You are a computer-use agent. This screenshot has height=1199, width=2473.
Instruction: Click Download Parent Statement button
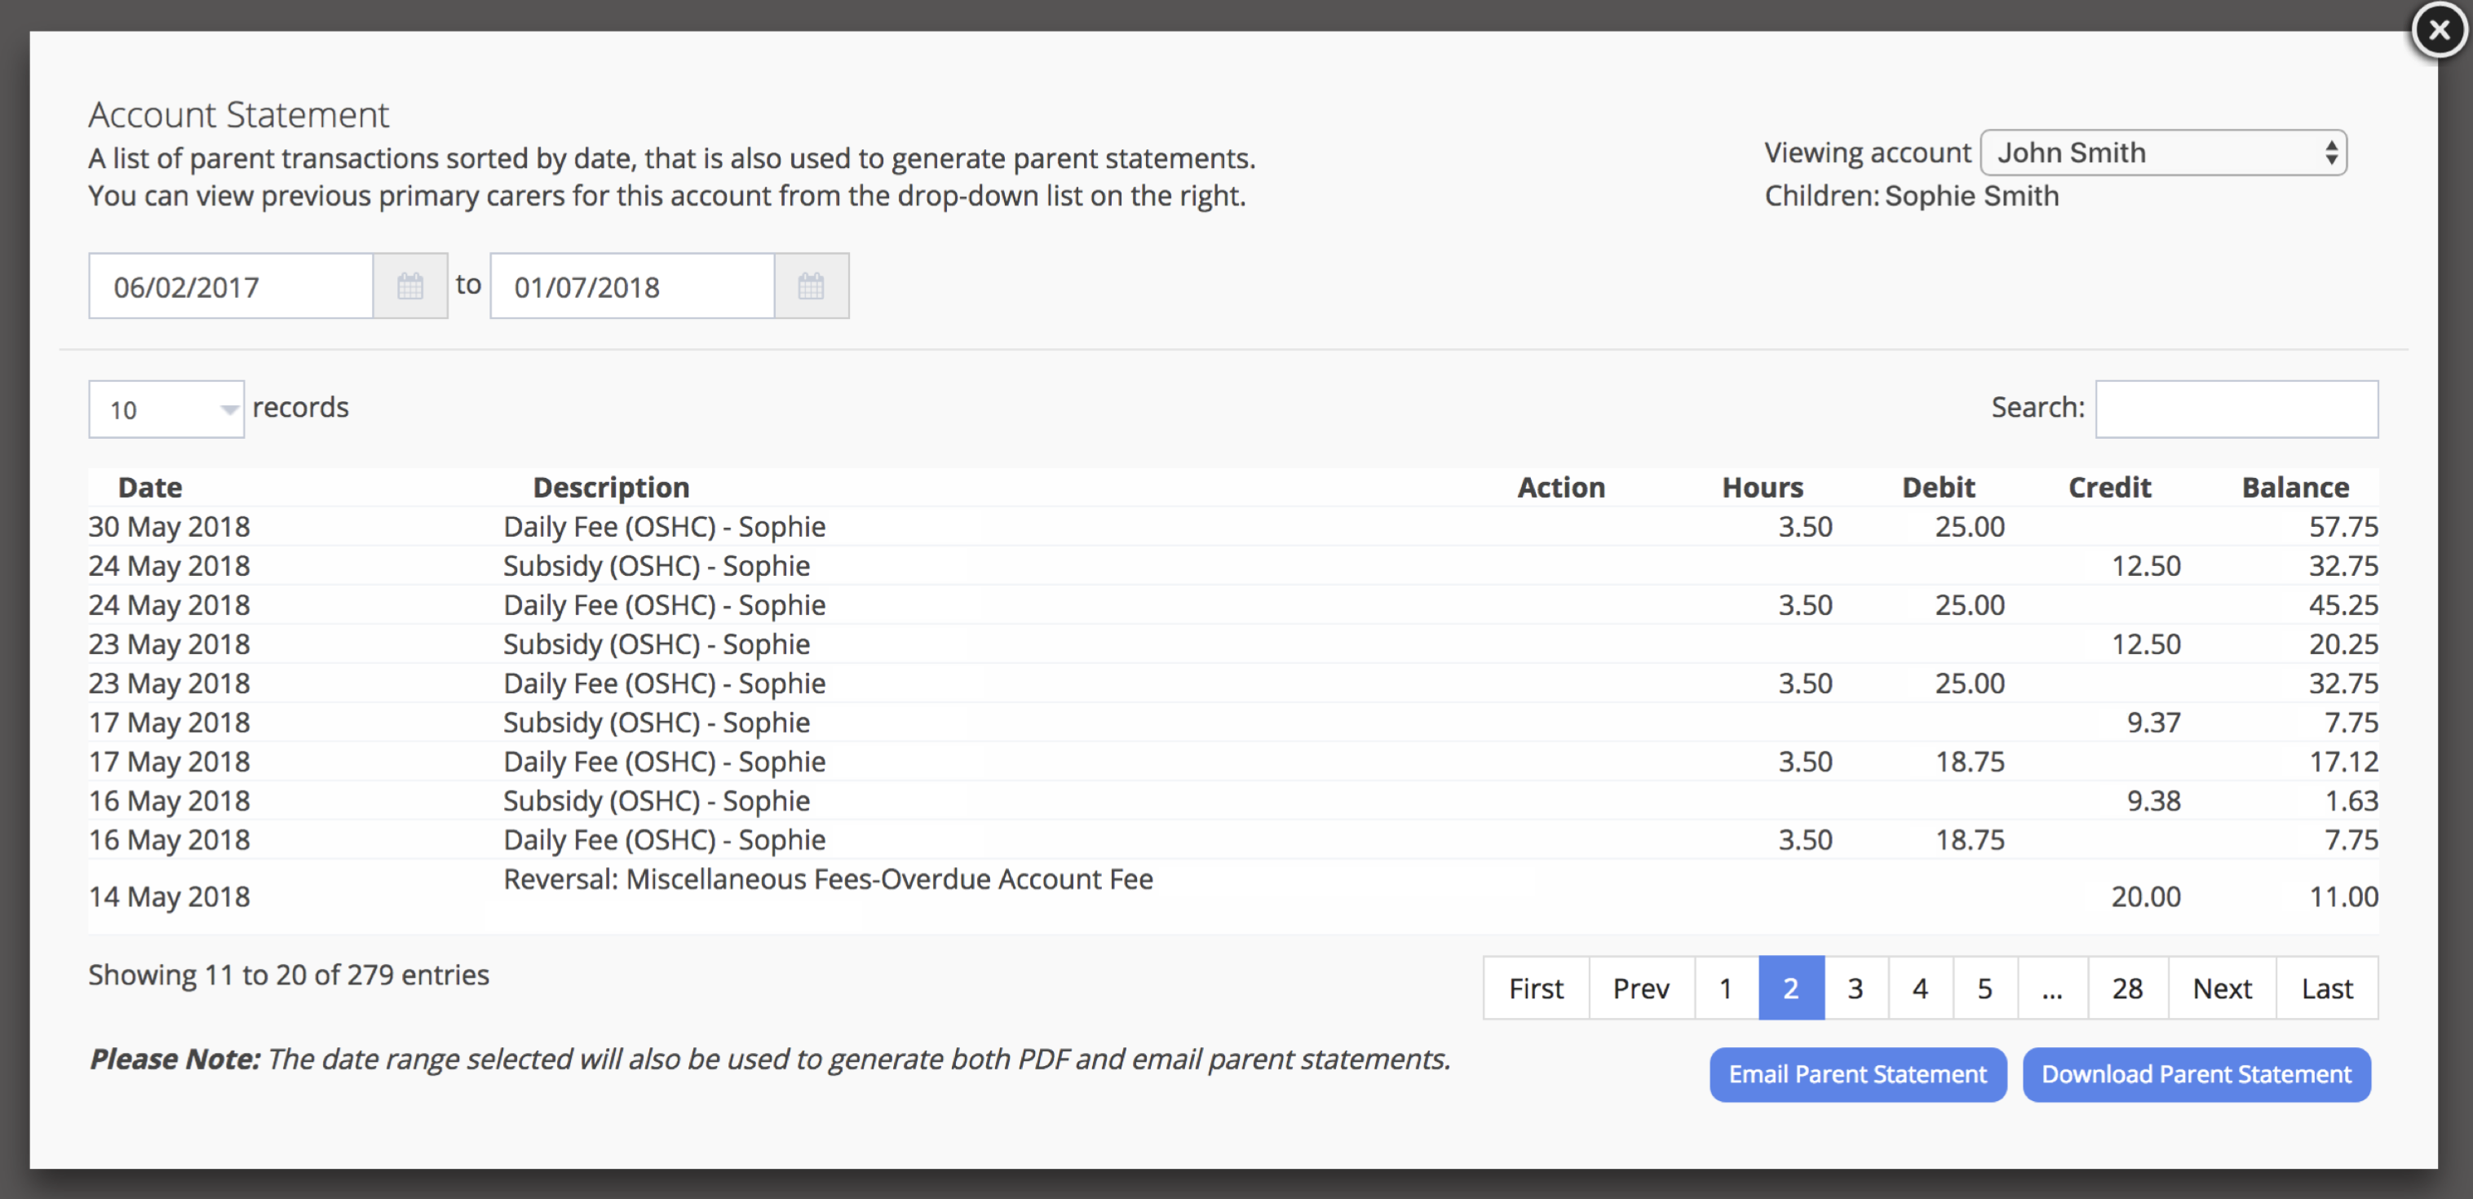click(x=2196, y=1074)
